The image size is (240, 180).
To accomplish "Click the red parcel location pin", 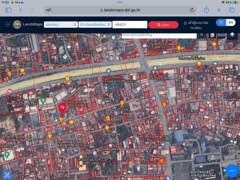I will coord(62,108).
